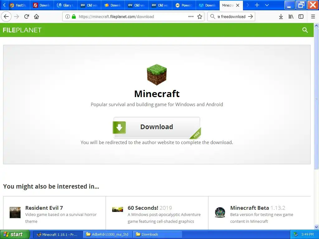This screenshot has height=239, width=319.
Task: Submit search with the go arrow
Action: point(250,16)
